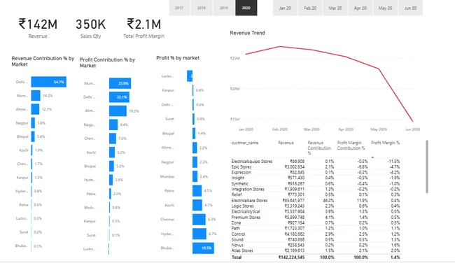Select the Electricalsquipo Stores table row
This screenshot has height=263, width=455.
pos(316,161)
